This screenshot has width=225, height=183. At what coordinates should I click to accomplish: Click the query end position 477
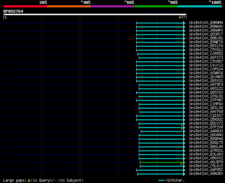(182, 17)
